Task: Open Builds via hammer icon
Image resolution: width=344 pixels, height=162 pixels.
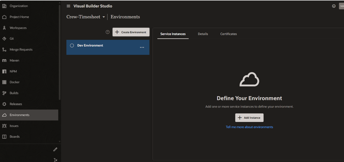Action: (x=4, y=93)
